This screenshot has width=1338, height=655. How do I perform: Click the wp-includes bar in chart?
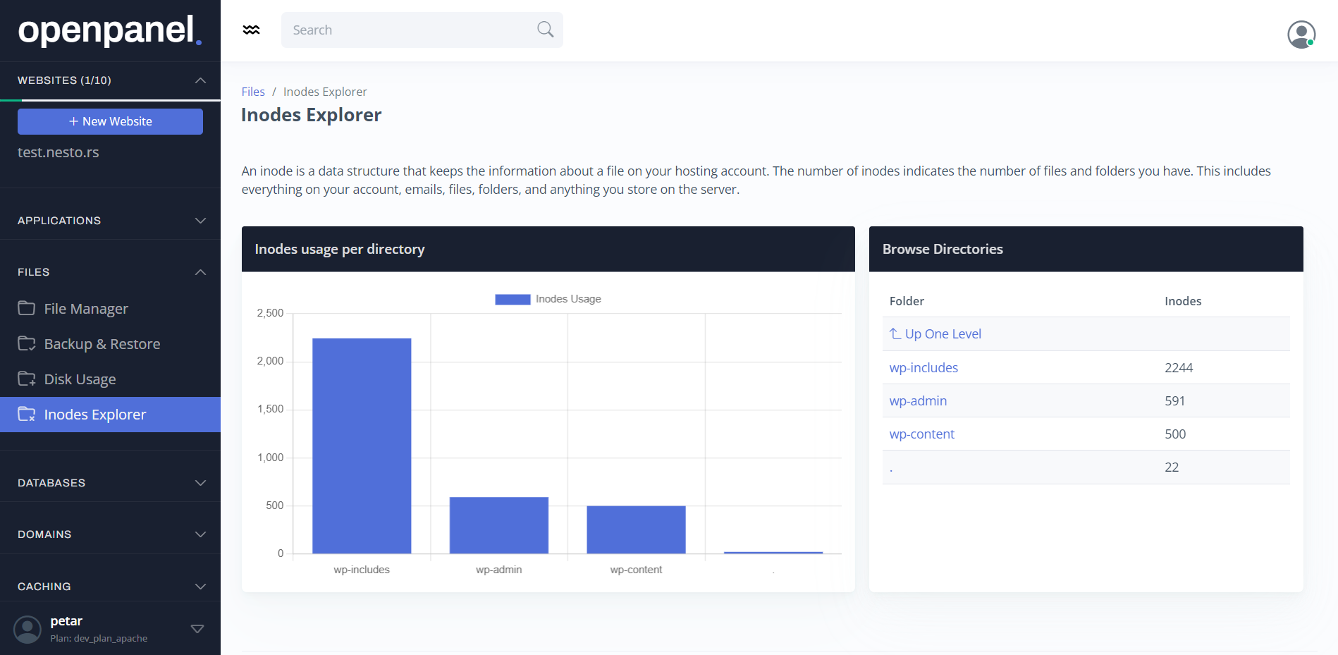coord(362,446)
